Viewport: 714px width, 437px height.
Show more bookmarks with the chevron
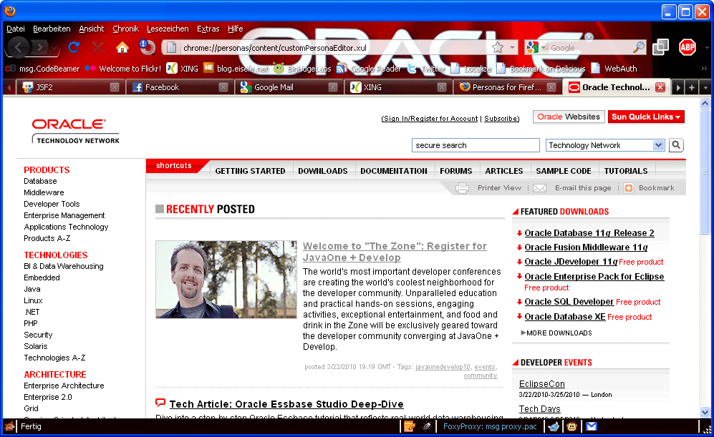click(704, 69)
